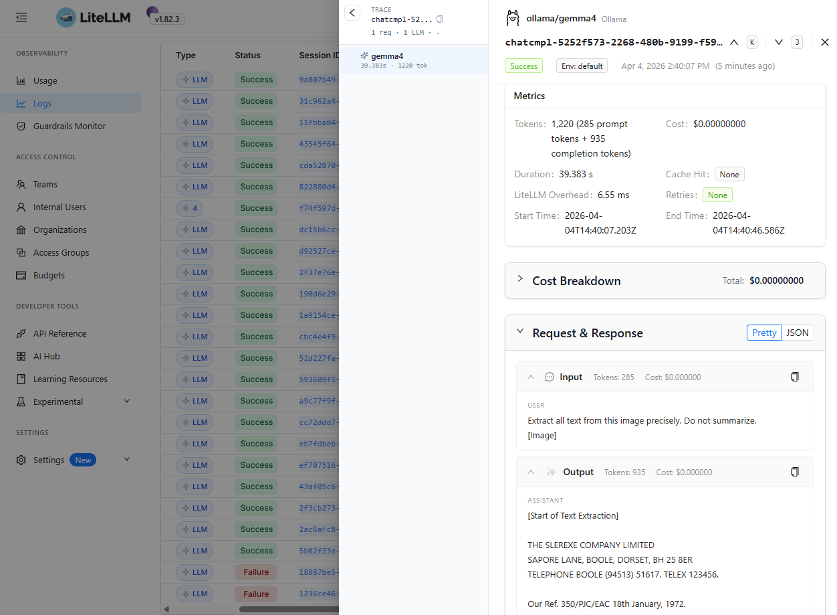
Task: Switch to JSON view
Action: pyautogui.click(x=797, y=333)
